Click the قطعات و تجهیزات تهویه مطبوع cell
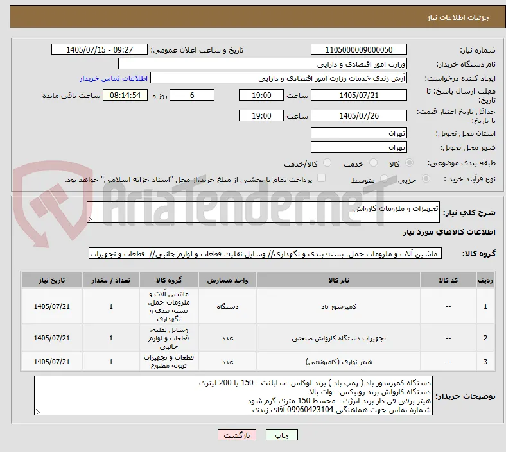 169,362
